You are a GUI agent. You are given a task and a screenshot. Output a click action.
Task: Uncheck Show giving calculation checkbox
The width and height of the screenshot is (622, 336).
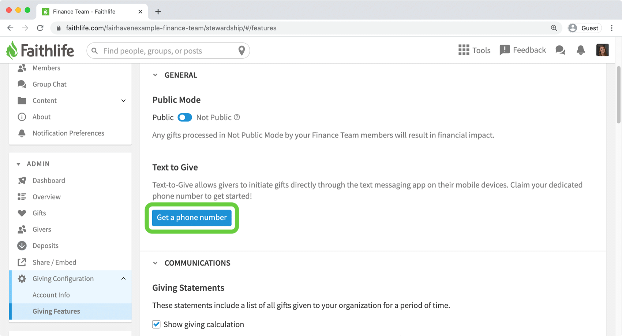(156, 324)
